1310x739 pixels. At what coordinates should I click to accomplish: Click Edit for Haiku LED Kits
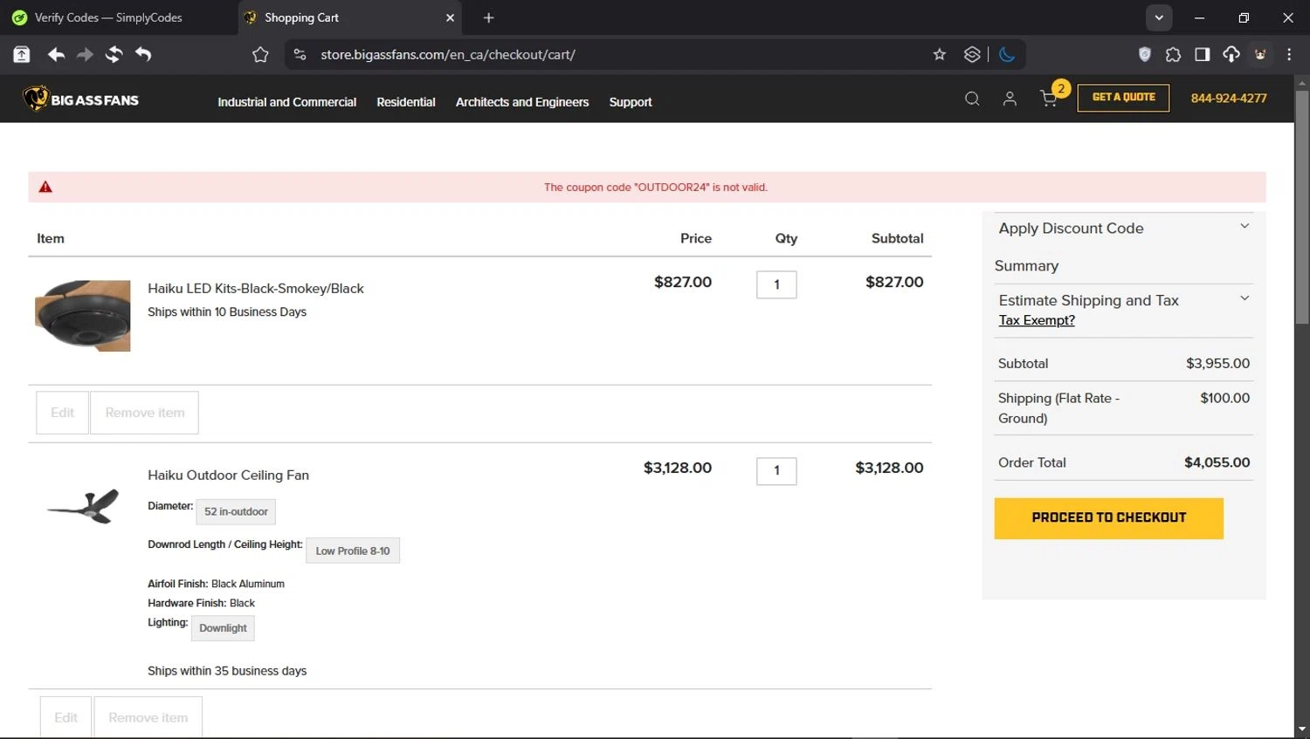click(x=62, y=413)
